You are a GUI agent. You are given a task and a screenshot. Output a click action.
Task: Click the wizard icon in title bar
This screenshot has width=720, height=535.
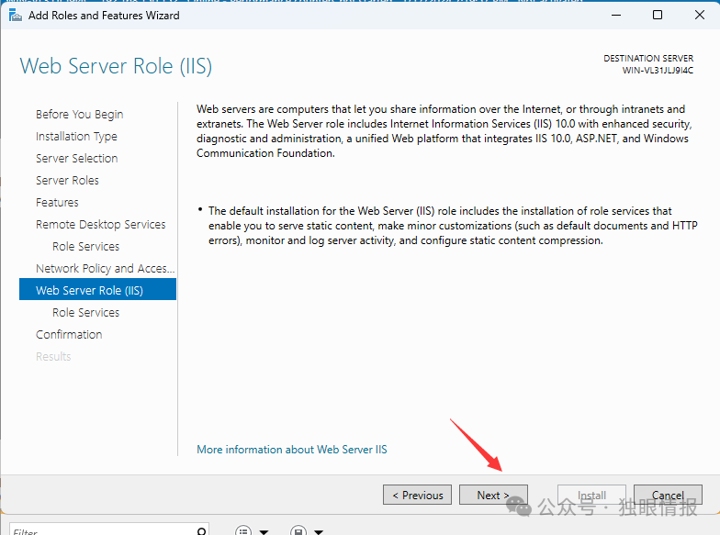click(15, 16)
